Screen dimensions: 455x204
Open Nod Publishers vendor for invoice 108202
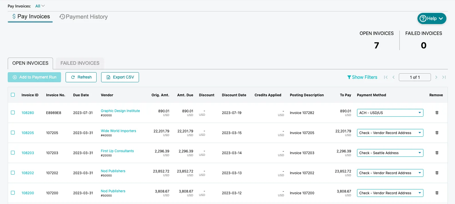(x=113, y=171)
